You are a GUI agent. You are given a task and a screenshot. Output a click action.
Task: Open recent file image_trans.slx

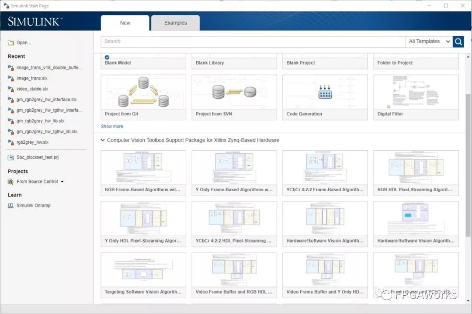[x=32, y=79]
